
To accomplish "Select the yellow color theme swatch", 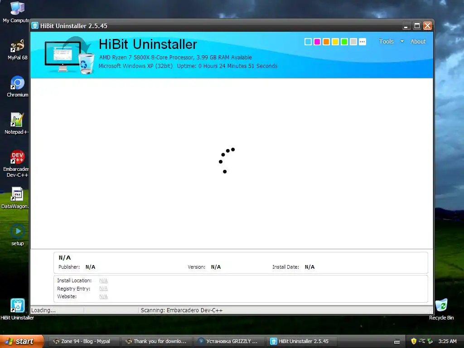I will (x=335, y=42).
